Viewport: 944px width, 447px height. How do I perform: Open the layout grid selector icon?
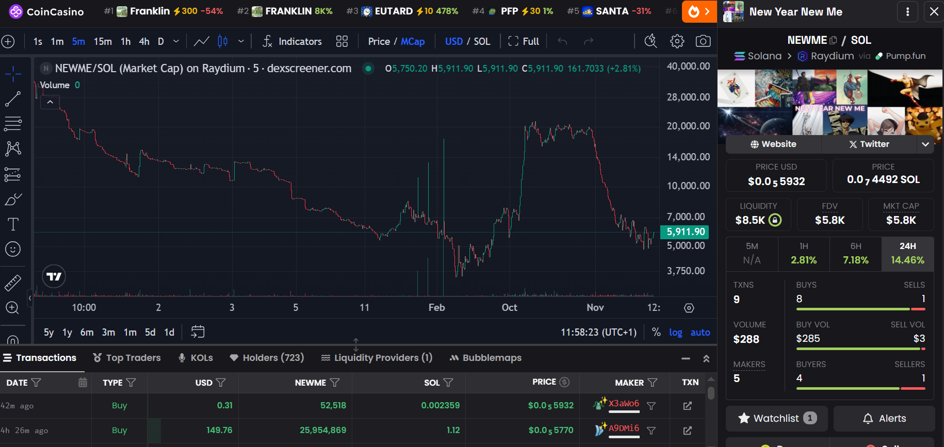point(341,41)
